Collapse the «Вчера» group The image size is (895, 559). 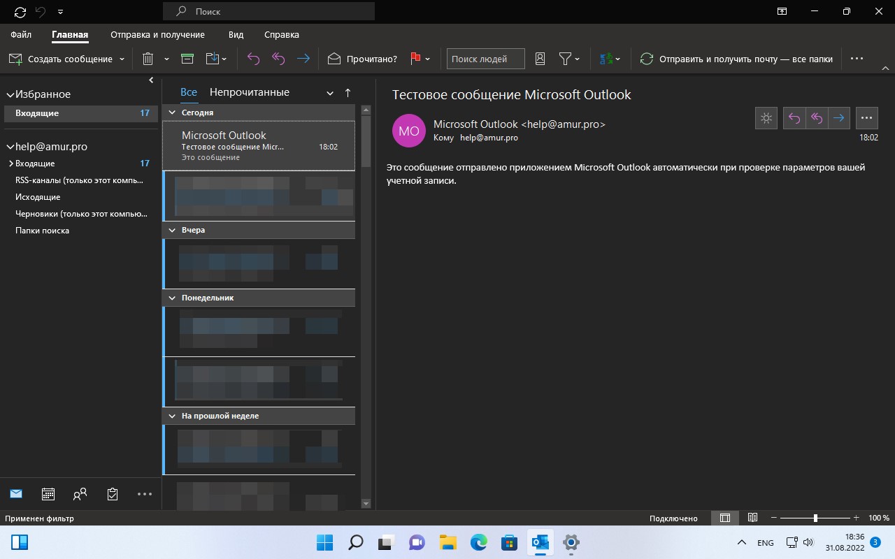[172, 230]
